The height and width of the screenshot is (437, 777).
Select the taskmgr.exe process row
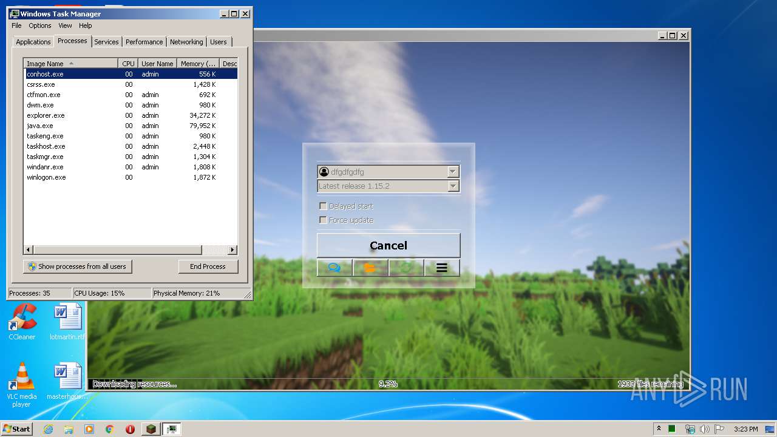(131, 157)
